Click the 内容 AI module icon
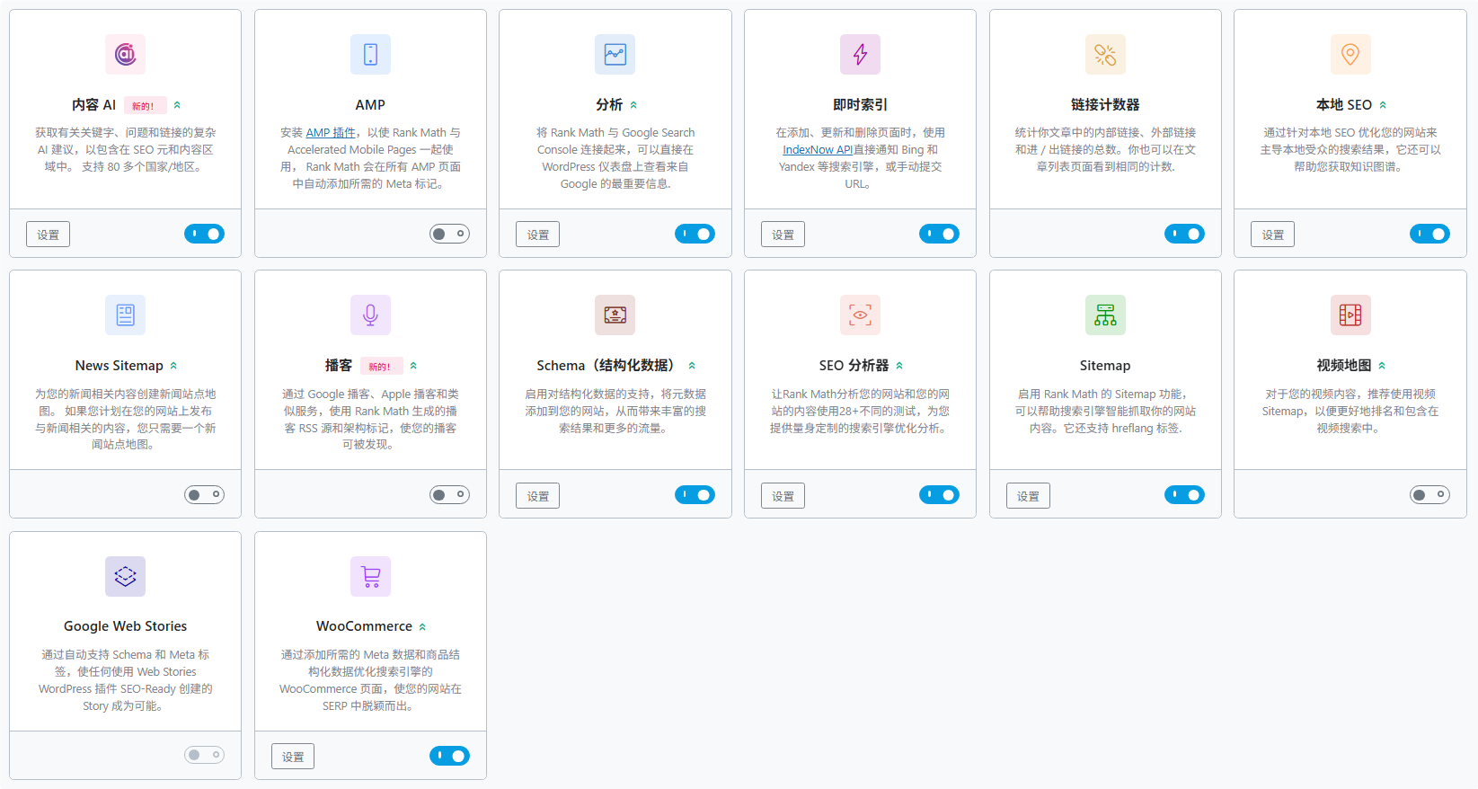 (x=125, y=55)
